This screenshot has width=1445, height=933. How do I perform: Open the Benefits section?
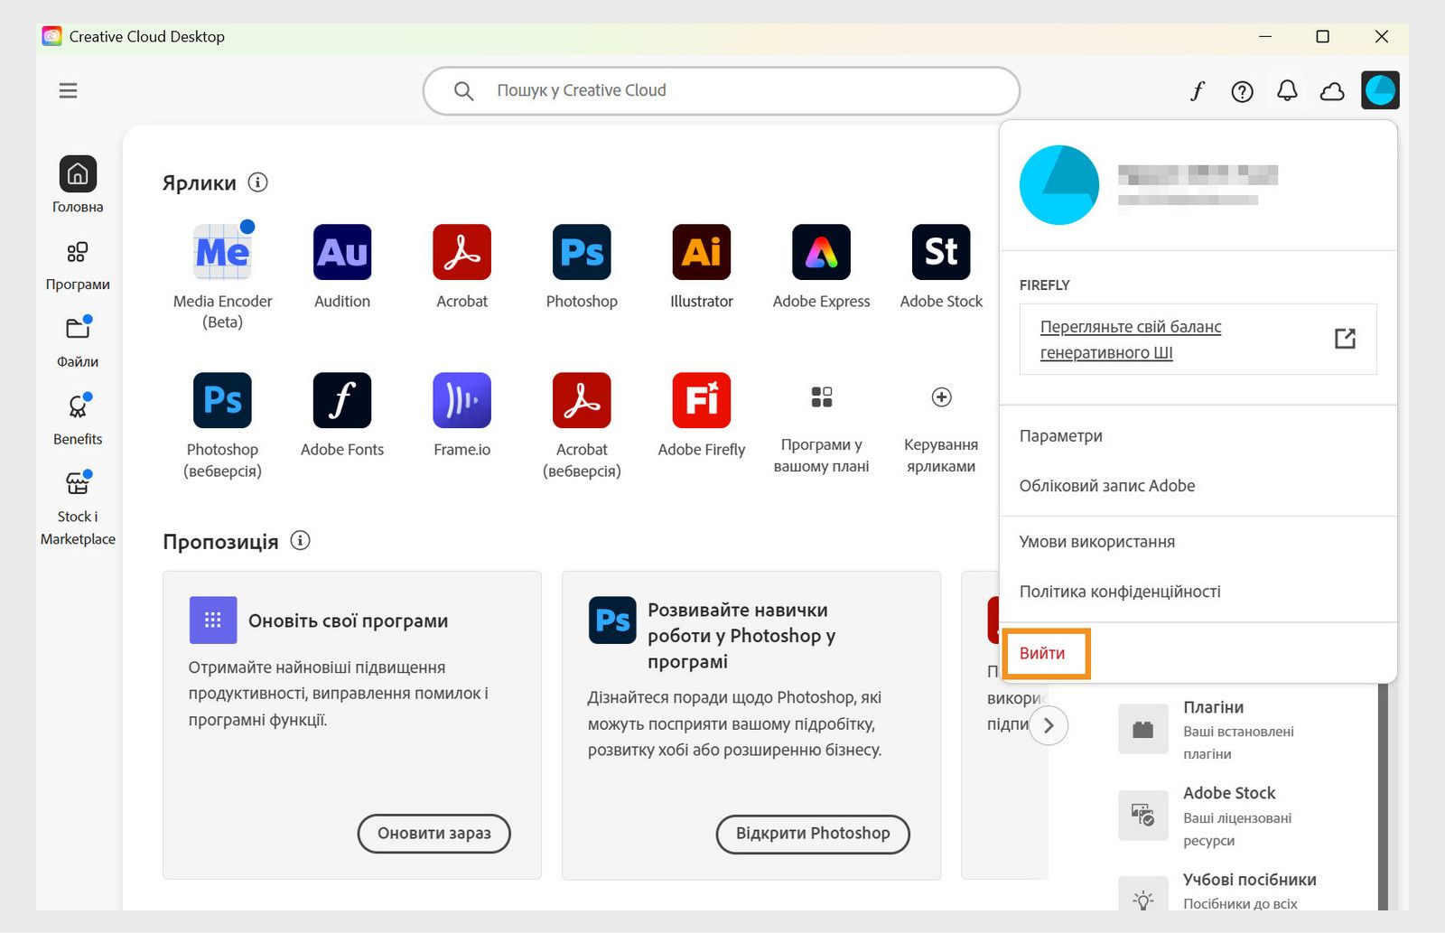(78, 419)
